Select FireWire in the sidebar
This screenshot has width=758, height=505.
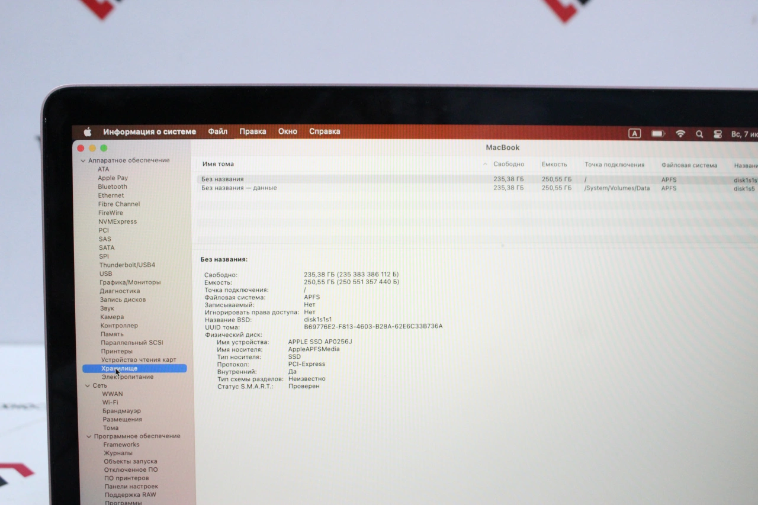111,213
